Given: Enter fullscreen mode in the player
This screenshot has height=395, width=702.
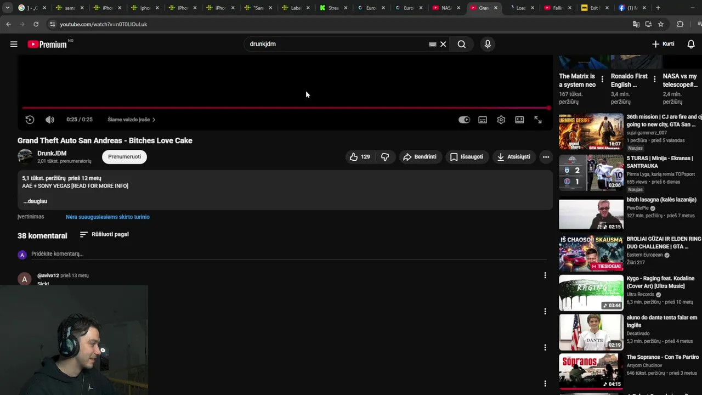Looking at the screenshot, I should (538, 120).
